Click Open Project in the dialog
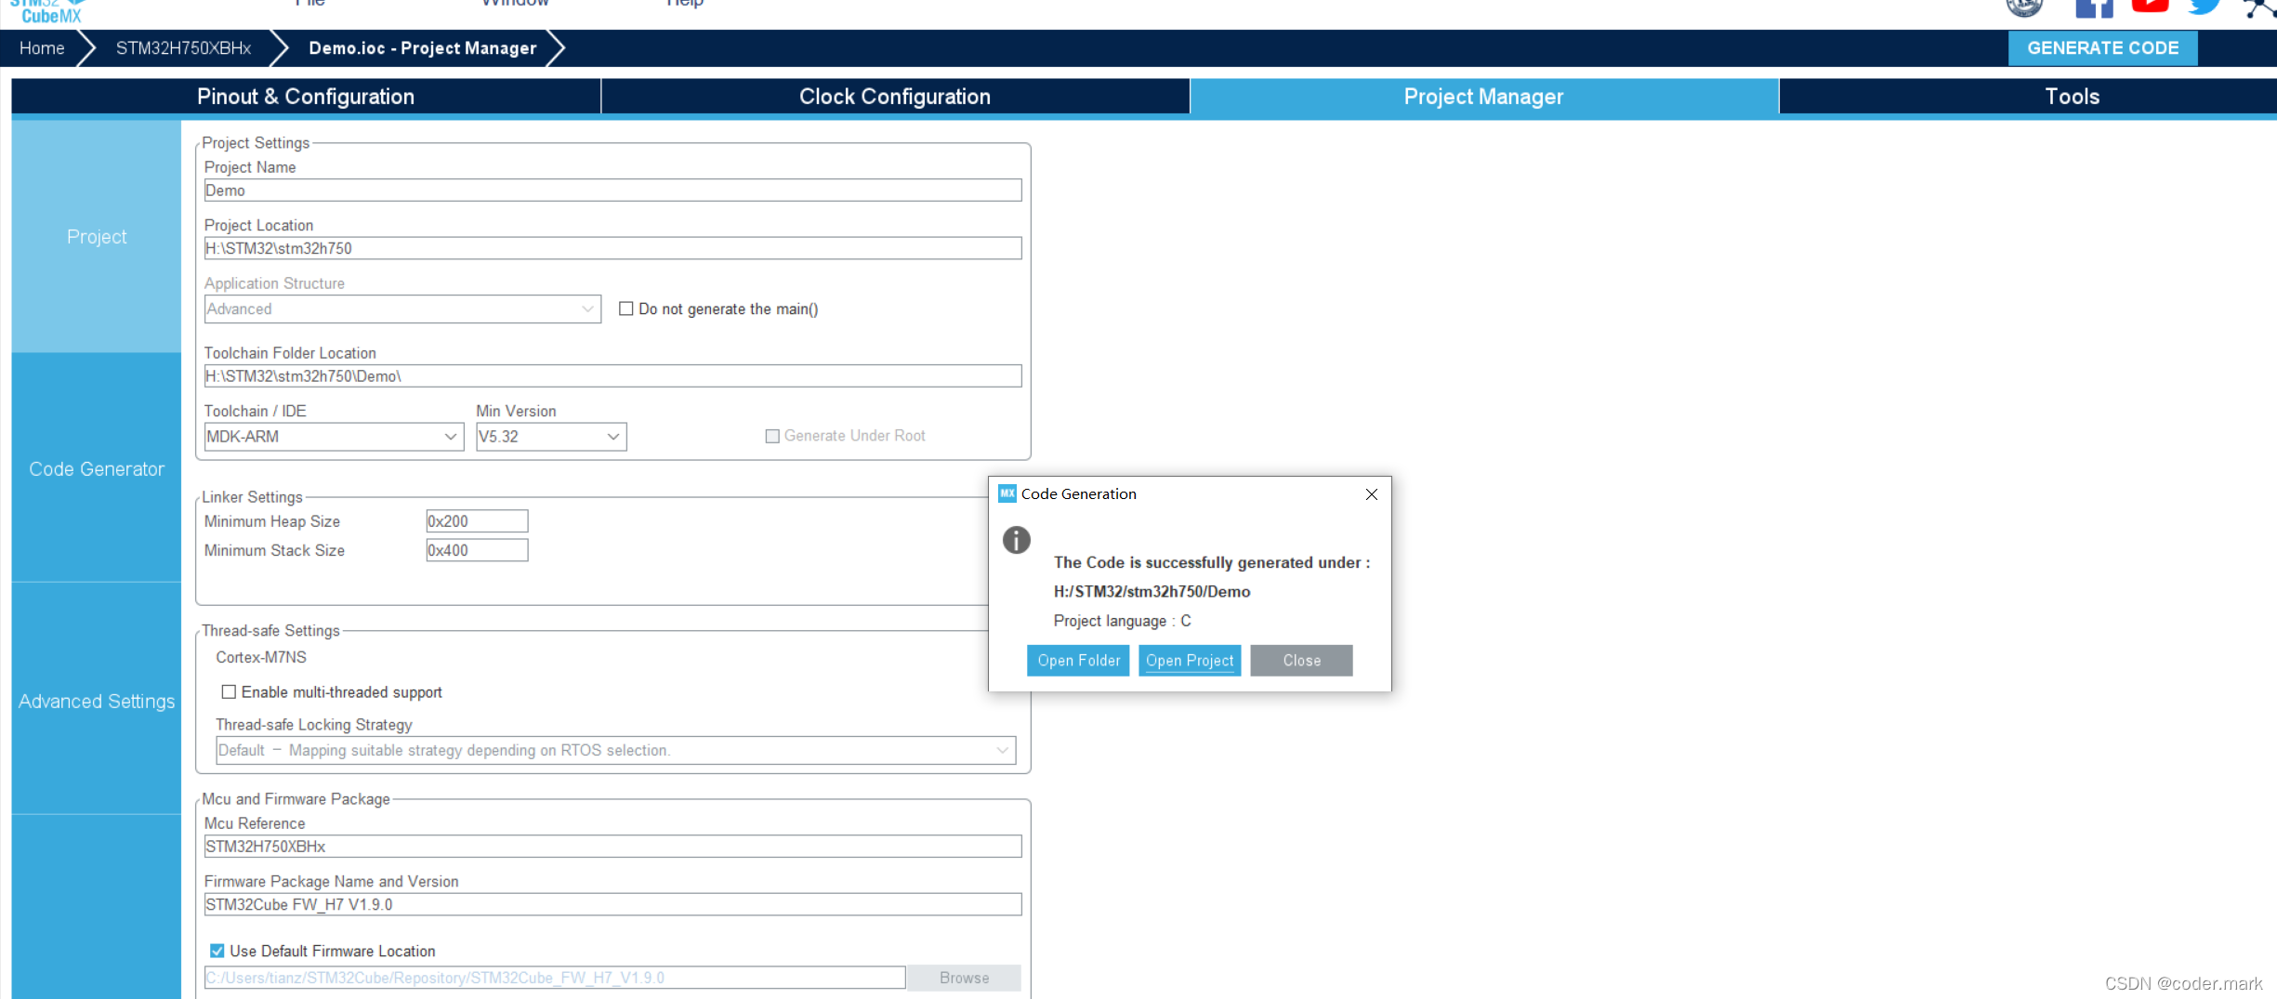The image size is (2277, 999). click(1190, 661)
